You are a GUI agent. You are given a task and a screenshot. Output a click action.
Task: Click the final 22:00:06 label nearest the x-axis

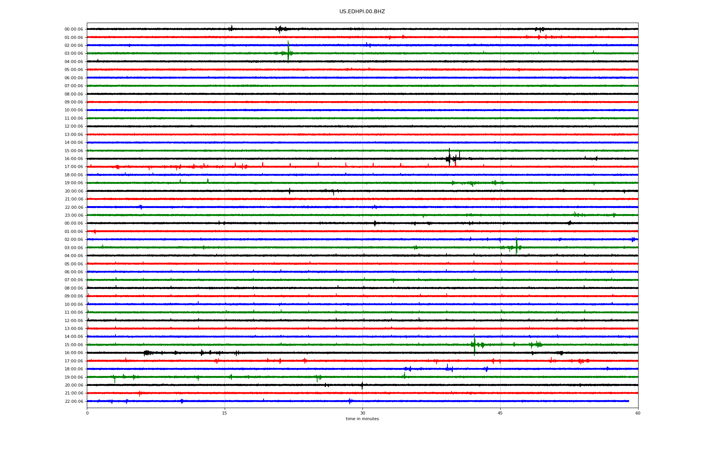tap(74, 401)
